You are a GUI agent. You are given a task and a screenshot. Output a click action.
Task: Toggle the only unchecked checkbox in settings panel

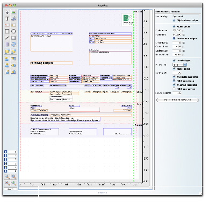point(174,89)
